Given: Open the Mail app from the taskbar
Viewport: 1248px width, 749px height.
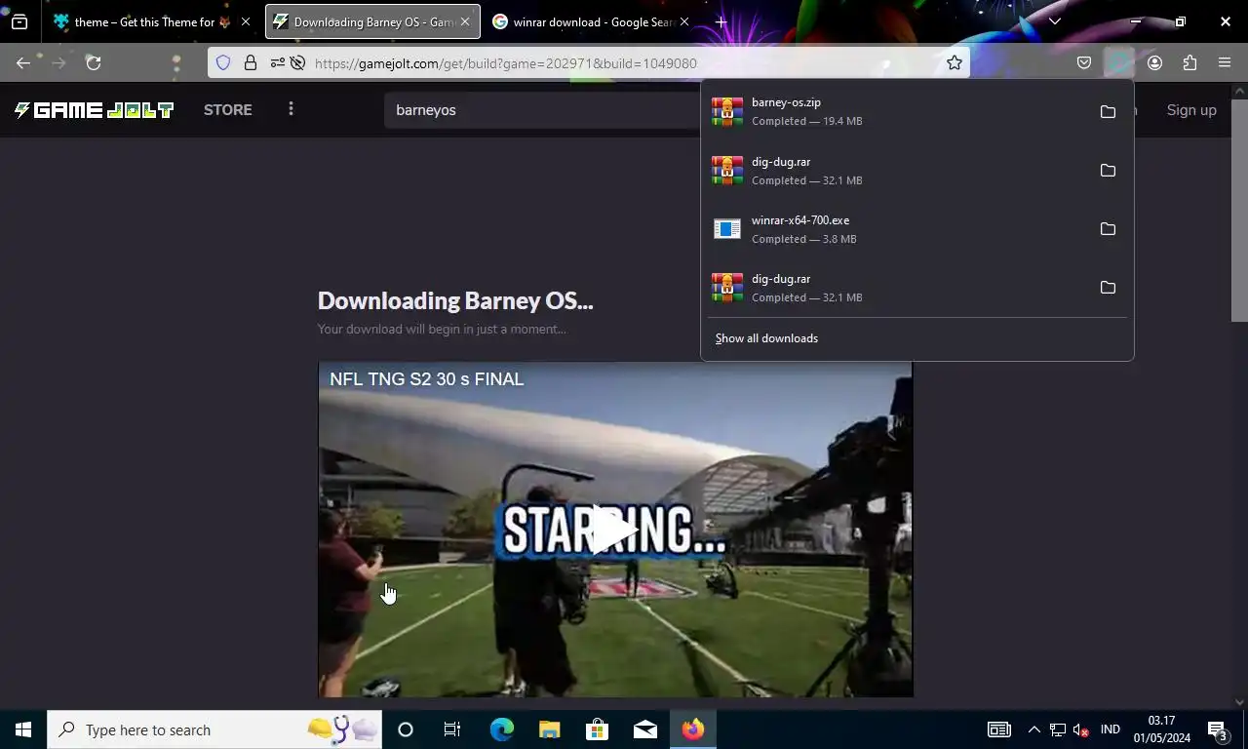Looking at the screenshot, I should [x=644, y=729].
